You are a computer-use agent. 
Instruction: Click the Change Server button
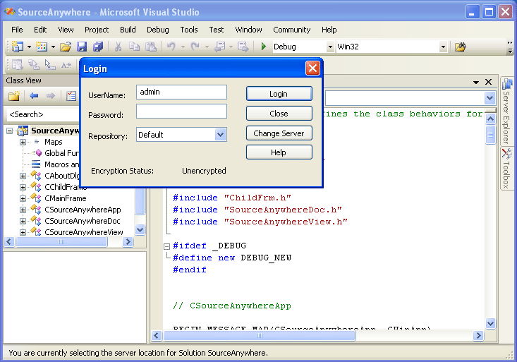pos(279,133)
